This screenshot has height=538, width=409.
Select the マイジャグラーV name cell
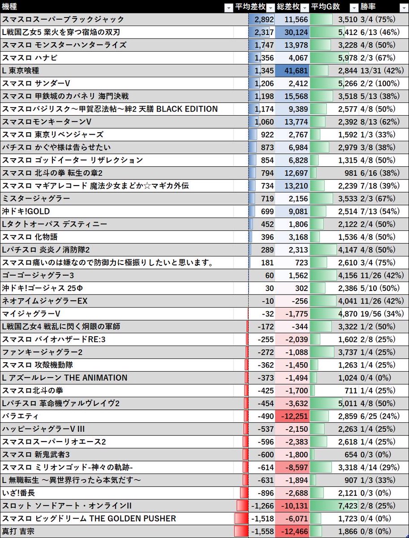[x=117, y=313]
